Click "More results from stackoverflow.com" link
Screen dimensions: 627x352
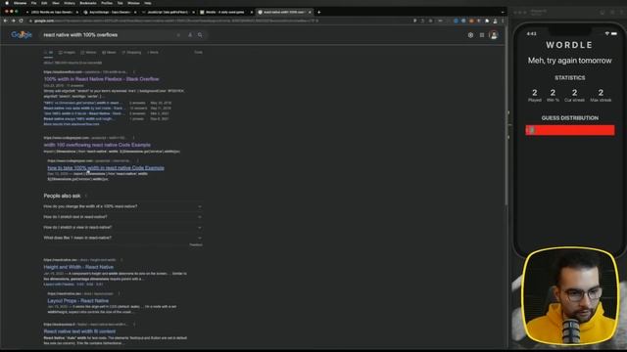[x=72, y=124]
